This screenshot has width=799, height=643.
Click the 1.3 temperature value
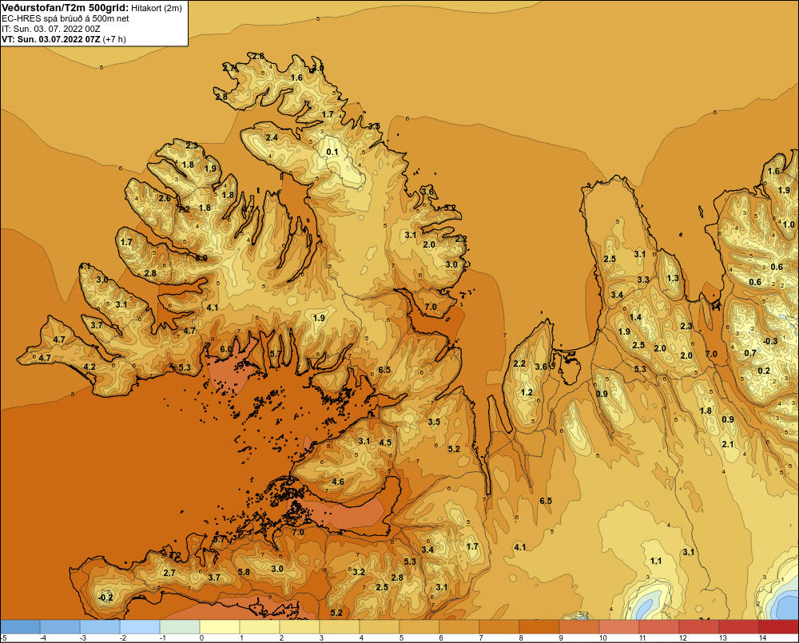tap(673, 278)
